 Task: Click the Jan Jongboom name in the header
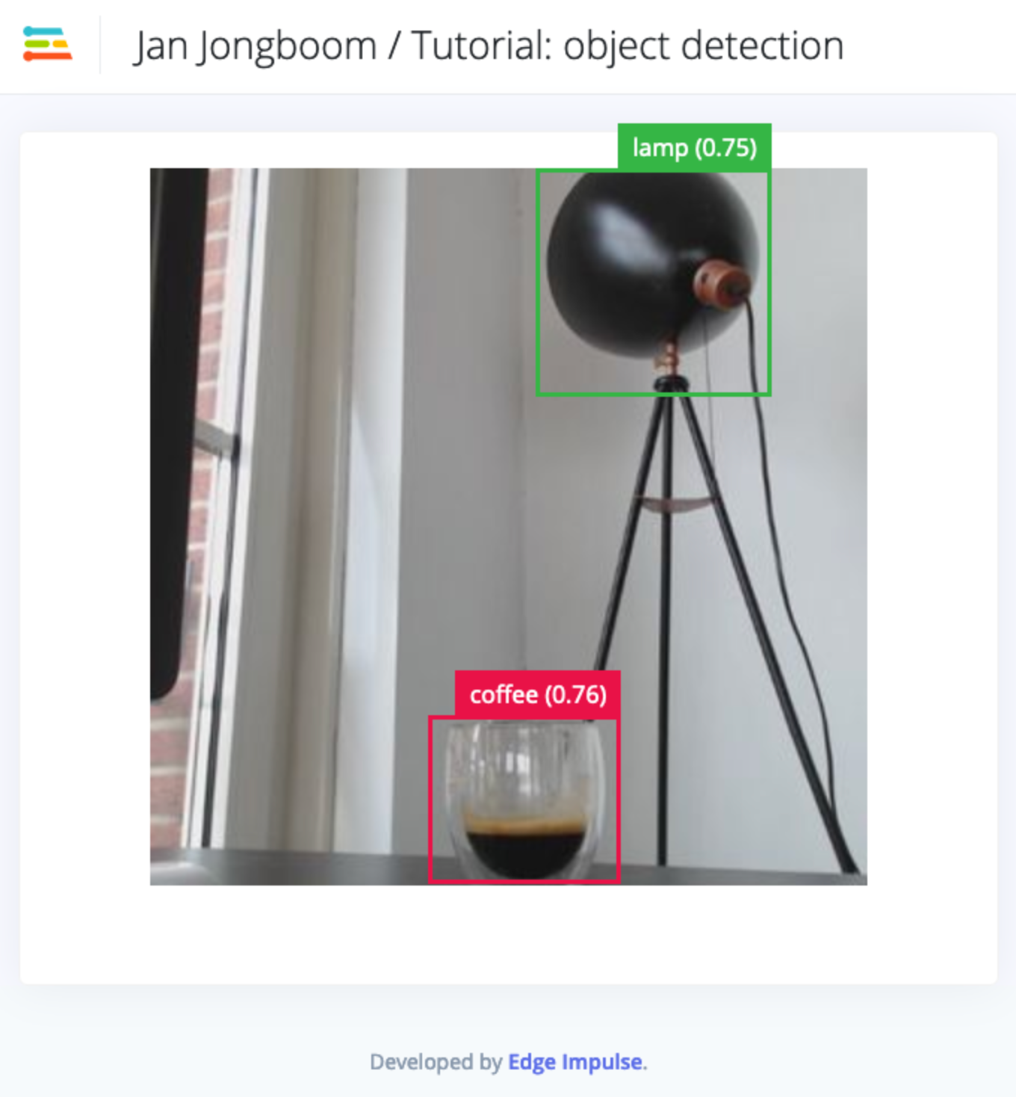pos(255,46)
